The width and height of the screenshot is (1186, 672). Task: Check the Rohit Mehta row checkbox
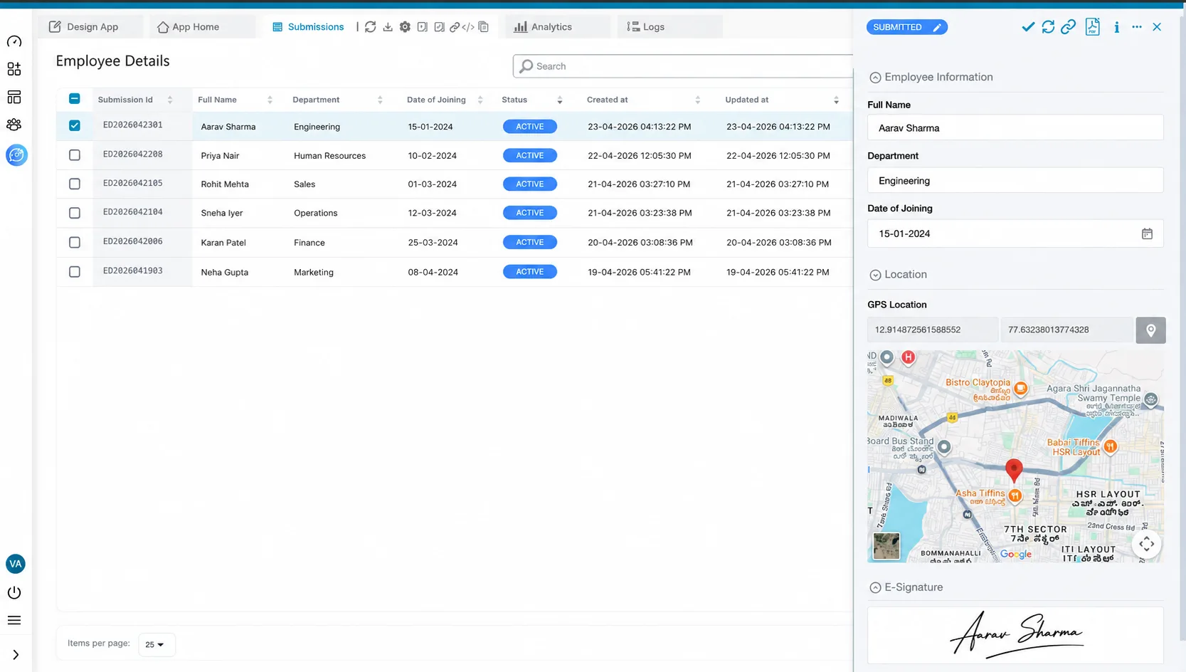tap(75, 184)
